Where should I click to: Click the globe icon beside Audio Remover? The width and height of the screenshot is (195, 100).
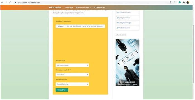tap(118, 28)
